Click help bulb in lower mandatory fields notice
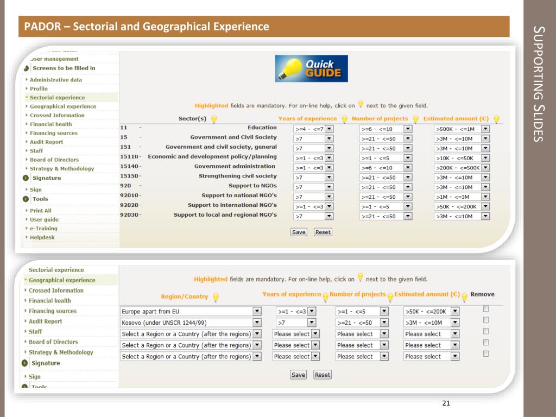 [361, 277]
